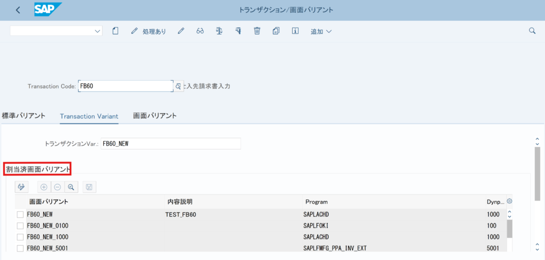
Task: Click the up/down arrows above page scrollbar
Action: pyautogui.click(x=538, y=141)
